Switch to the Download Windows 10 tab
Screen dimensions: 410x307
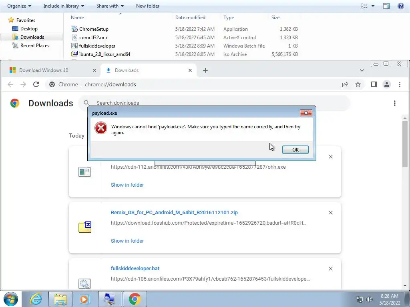pyautogui.click(x=44, y=70)
